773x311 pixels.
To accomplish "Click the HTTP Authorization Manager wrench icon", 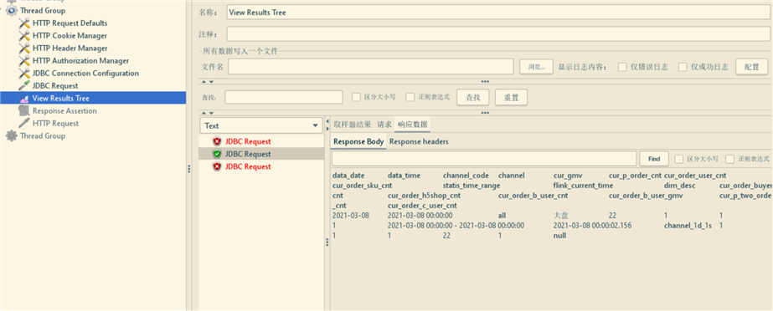I will point(24,60).
